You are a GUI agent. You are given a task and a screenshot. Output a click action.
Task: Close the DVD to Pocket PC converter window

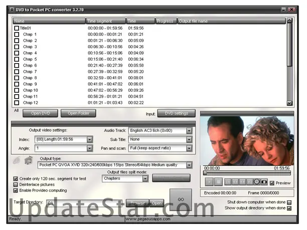coord(291,10)
